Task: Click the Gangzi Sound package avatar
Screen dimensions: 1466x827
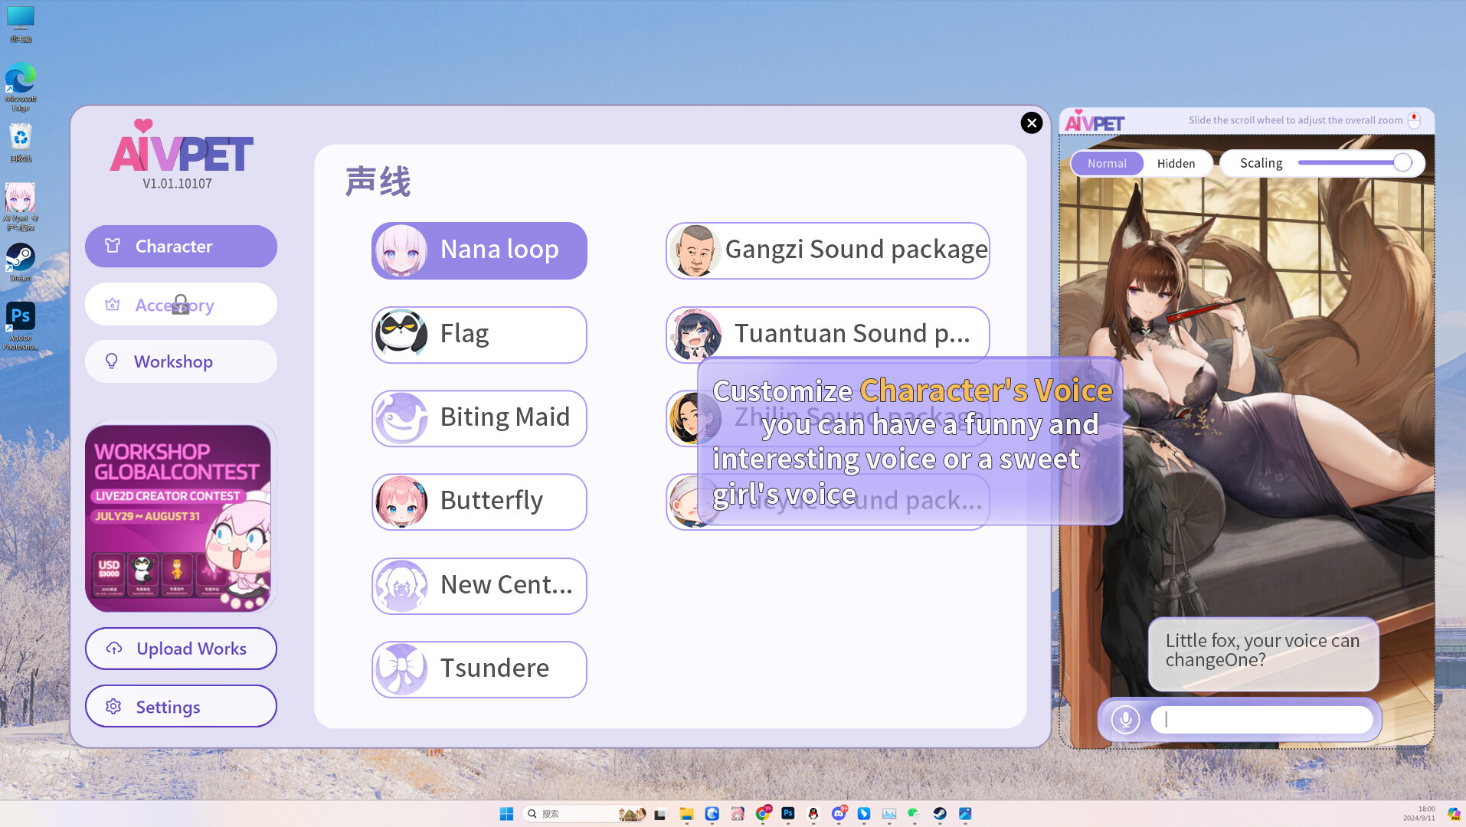Action: [x=695, y=250]
